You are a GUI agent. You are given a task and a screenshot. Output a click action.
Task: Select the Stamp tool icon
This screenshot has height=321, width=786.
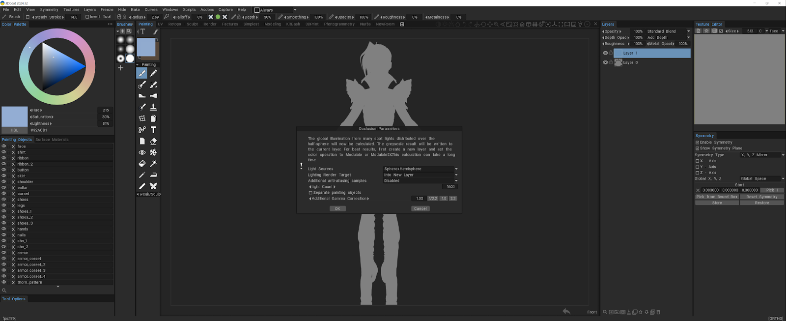coord(153,107)
